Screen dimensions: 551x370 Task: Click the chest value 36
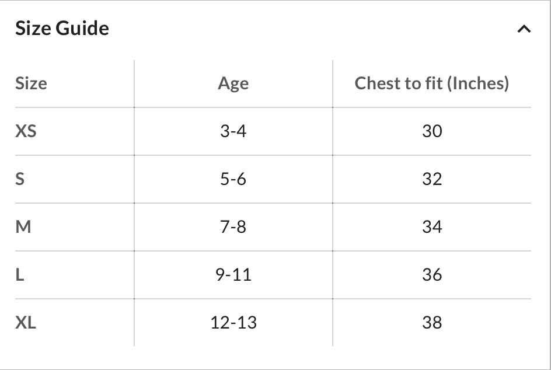432,274
